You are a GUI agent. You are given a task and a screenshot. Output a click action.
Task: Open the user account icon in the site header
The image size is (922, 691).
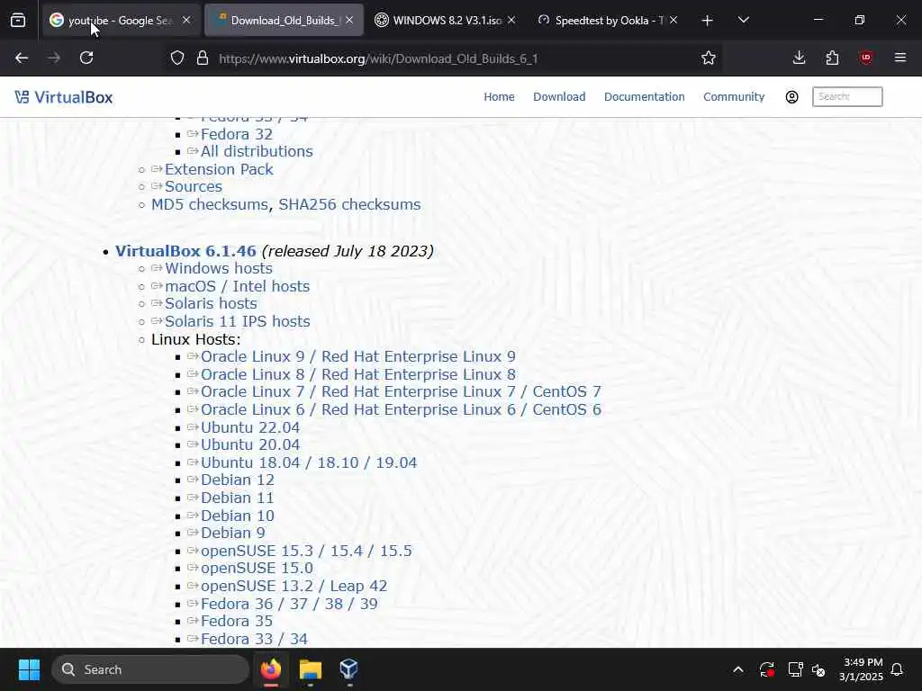pyautogui.click(x=791, y=97)
